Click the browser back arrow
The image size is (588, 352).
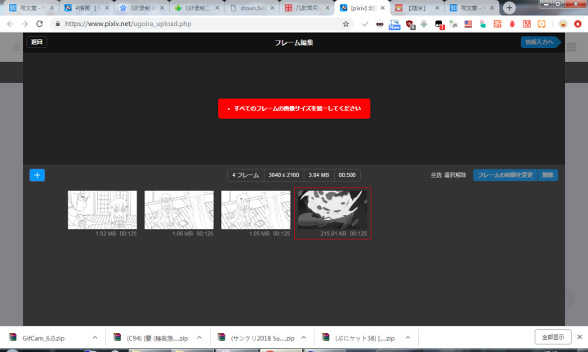pos(10,24)
